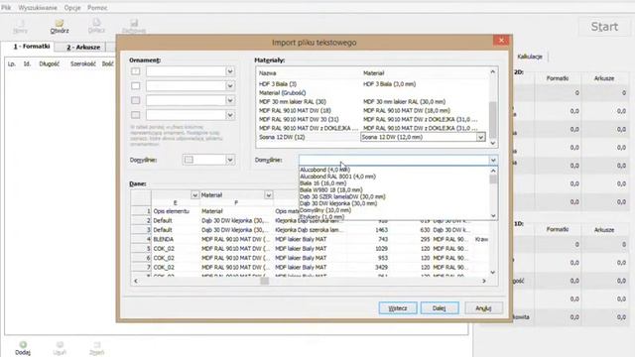
Task: Click the green Dodaj icon
Action: (23, 345)
